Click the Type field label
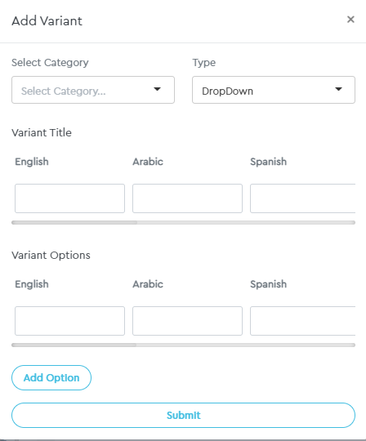The height and width of the screenshot is (441, 366). (x=204, y=62)
